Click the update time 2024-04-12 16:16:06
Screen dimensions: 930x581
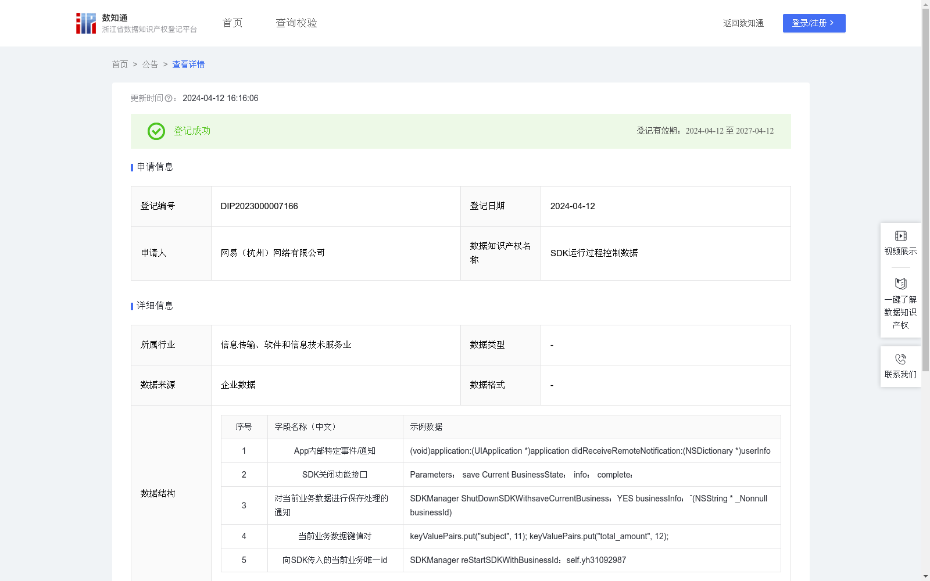(220, 99)
